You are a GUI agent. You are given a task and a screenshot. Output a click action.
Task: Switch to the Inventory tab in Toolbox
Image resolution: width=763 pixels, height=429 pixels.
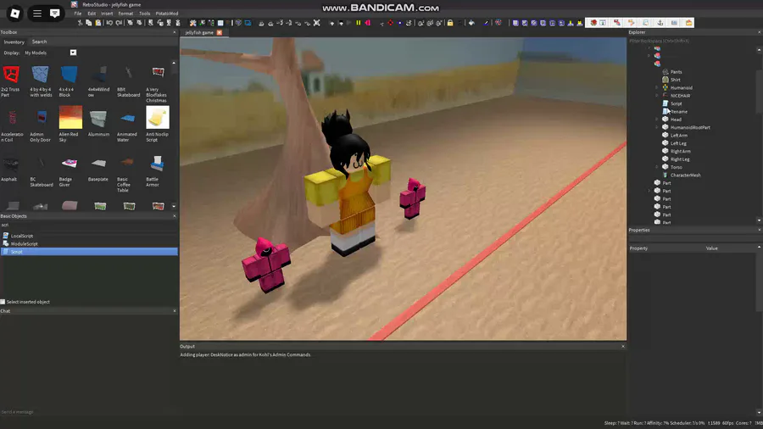click(x=14, y=42)
